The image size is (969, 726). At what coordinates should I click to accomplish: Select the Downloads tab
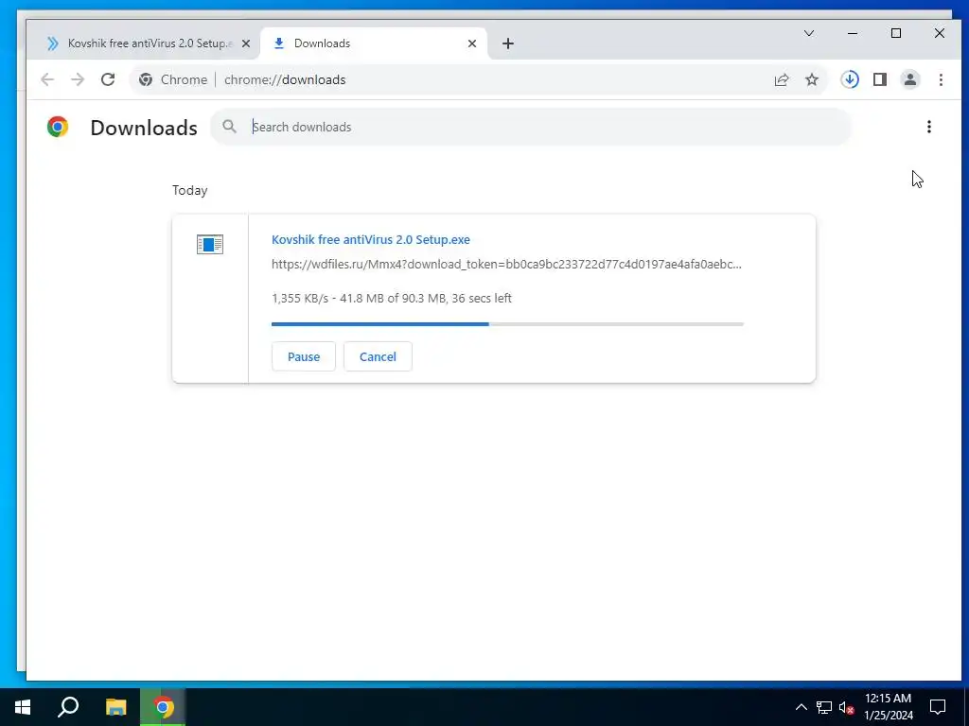pyautogui.click(x=375, y=43)
